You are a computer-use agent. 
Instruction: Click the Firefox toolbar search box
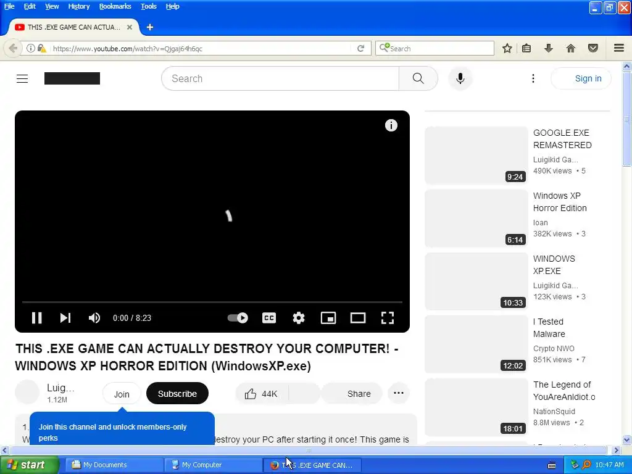coord(434,48)
